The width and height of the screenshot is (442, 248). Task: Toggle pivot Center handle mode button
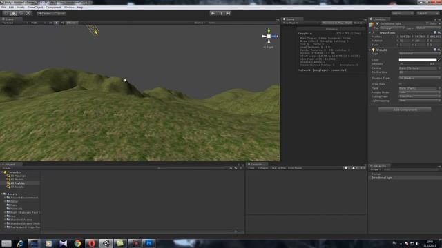point(45,13)
